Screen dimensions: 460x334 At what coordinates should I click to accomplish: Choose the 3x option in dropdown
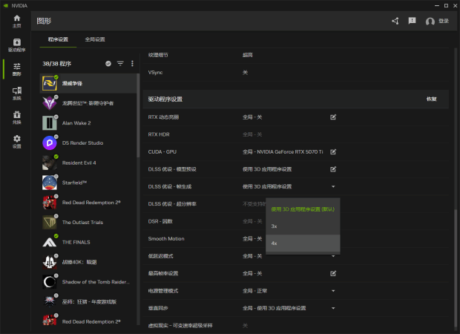pos(303,226)
